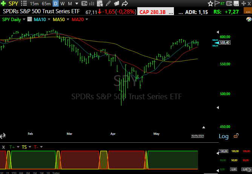
Task: Toggle the orange scale lock icon
Action: (236, 136)
